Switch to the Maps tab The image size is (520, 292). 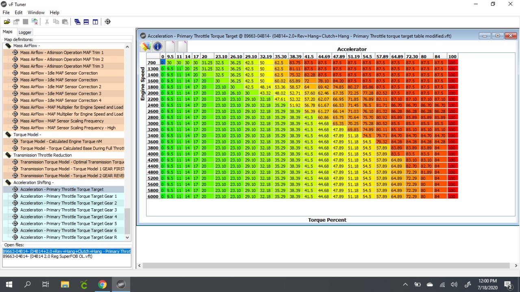pyautogui.click(x=8, y=32)
